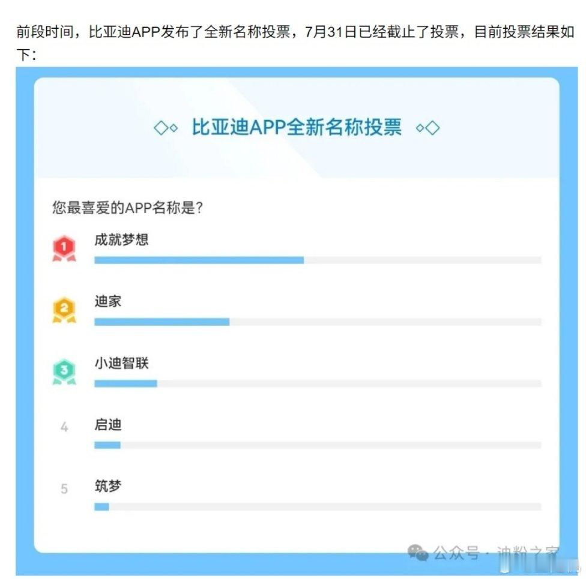The image size is (586, 579).
Task: Click the gold rank 2 medal icon
Action: click(x=64, y=310)
